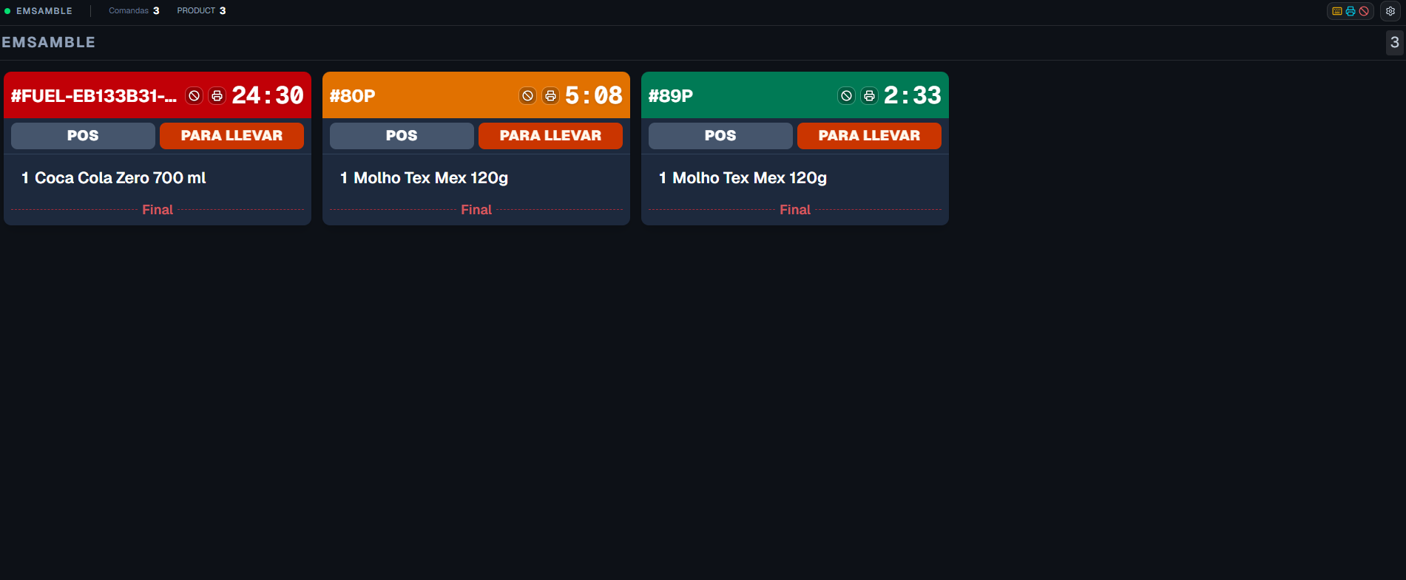Click the 5:08 timer
Image resolution: width=1406 pixels, height=580 pixels.
[x=594, y=95]
